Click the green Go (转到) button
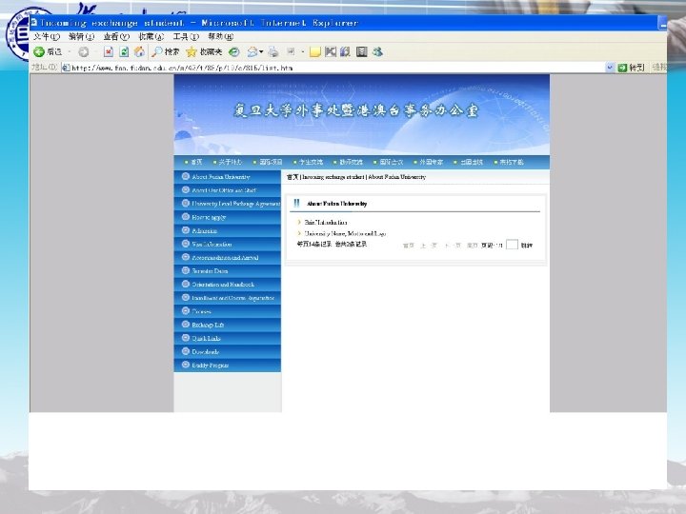Image resolution: width=686 pixels, height=514 pixels. 631,68
